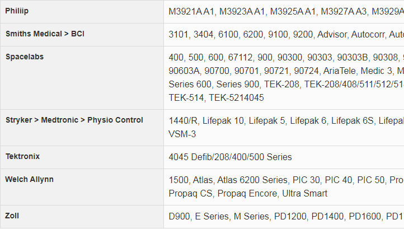
Task: Click the Philiip manufacturer cell
Action: coord(17,11)
